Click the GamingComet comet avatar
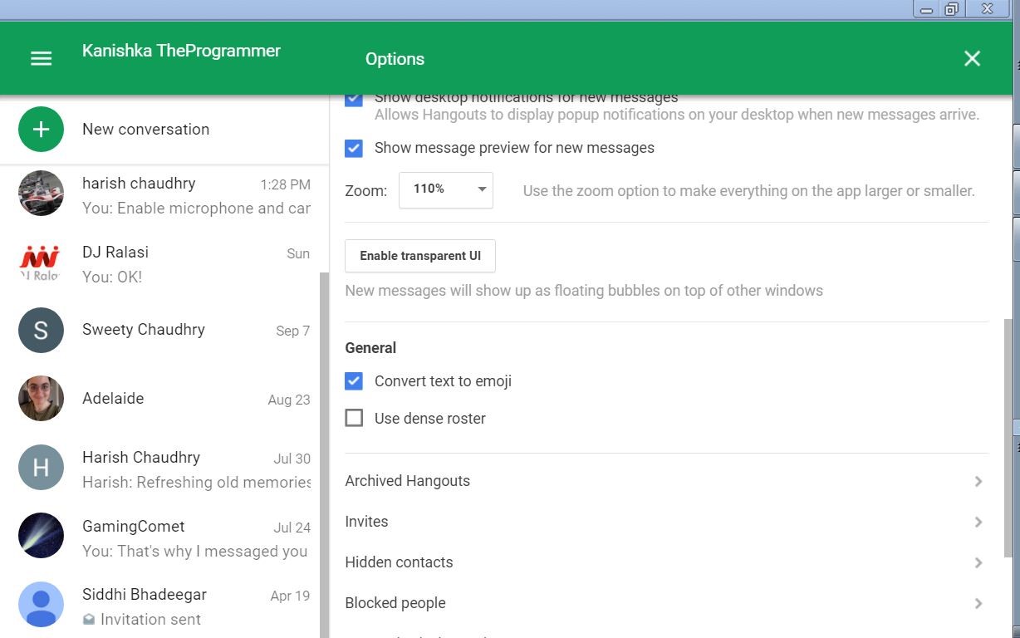The height and width of the screenshot is (638, 1020). tap(41, 536)
